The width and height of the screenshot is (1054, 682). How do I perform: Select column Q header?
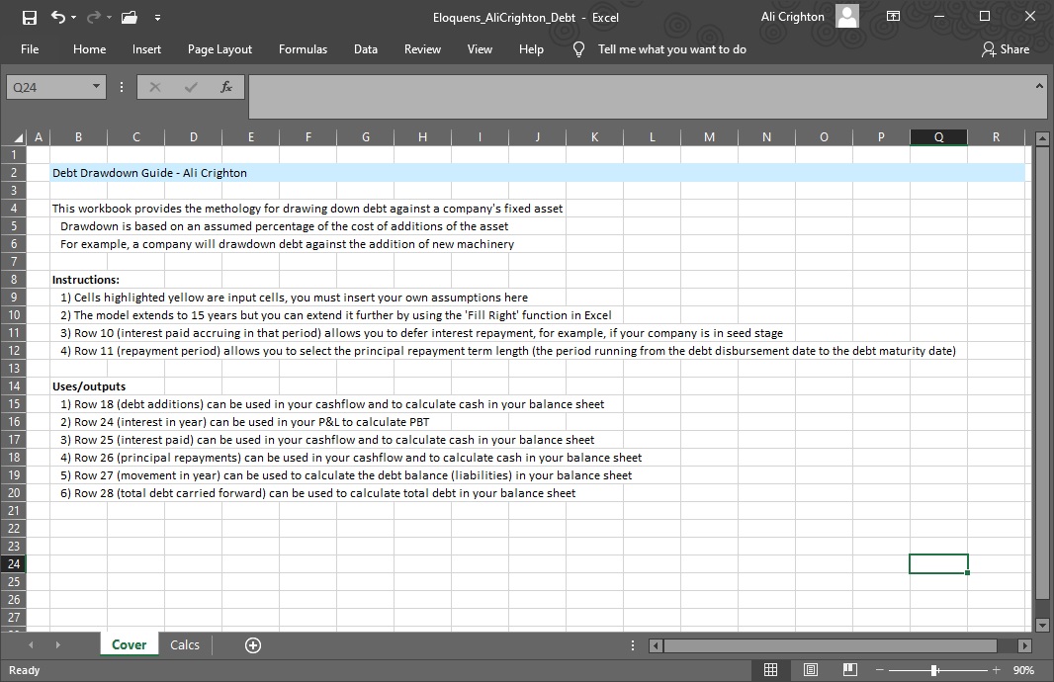pos(938,137)
